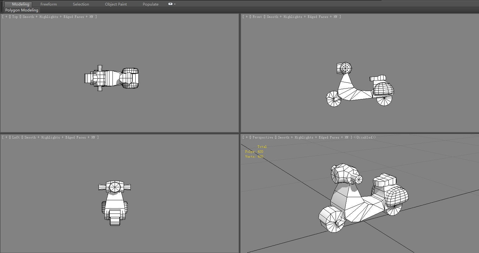This screenshot has height=253, width=479.
Task: Select the scooter model in the Top viewport
Action: tap(112, 78)
